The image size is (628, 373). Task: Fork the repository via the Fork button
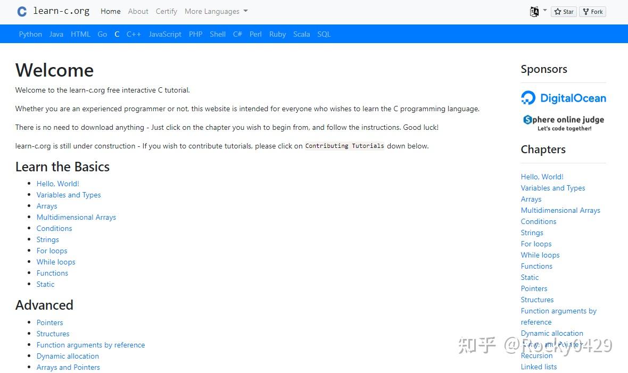pyautogui.click(x=592, y=11)
